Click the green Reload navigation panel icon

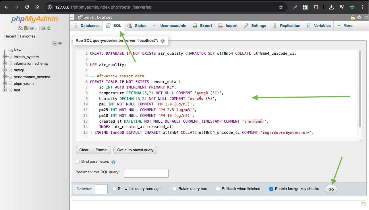(49, 28)
